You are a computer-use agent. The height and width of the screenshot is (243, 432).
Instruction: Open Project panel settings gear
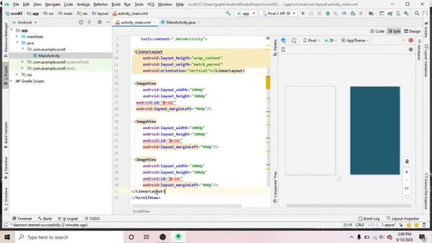tap(99, 22)
